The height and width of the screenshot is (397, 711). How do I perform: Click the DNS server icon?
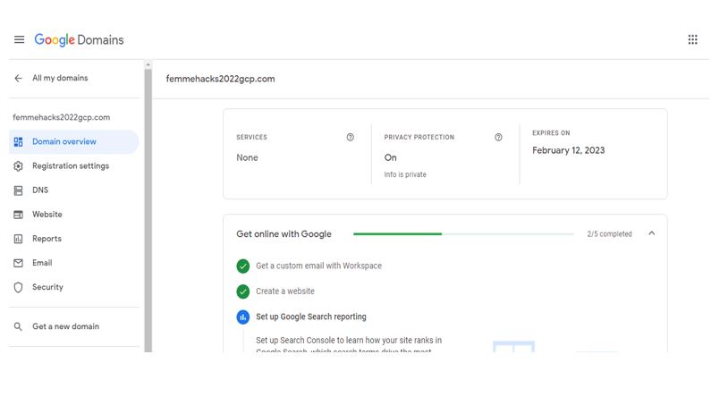pos(18,190)
